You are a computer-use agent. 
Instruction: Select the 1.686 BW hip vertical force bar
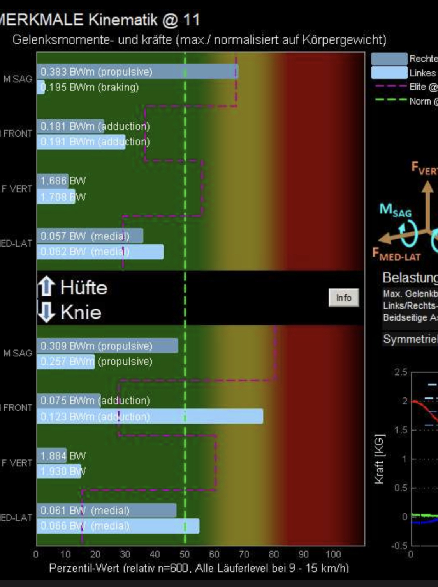(x=53, y=181)
